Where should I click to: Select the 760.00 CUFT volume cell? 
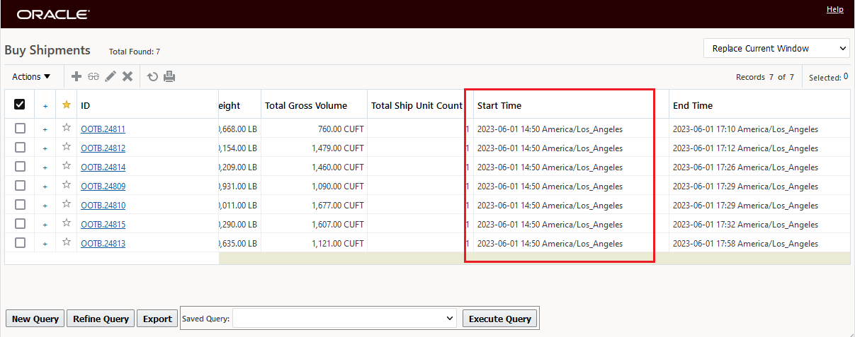coord(314,129)
